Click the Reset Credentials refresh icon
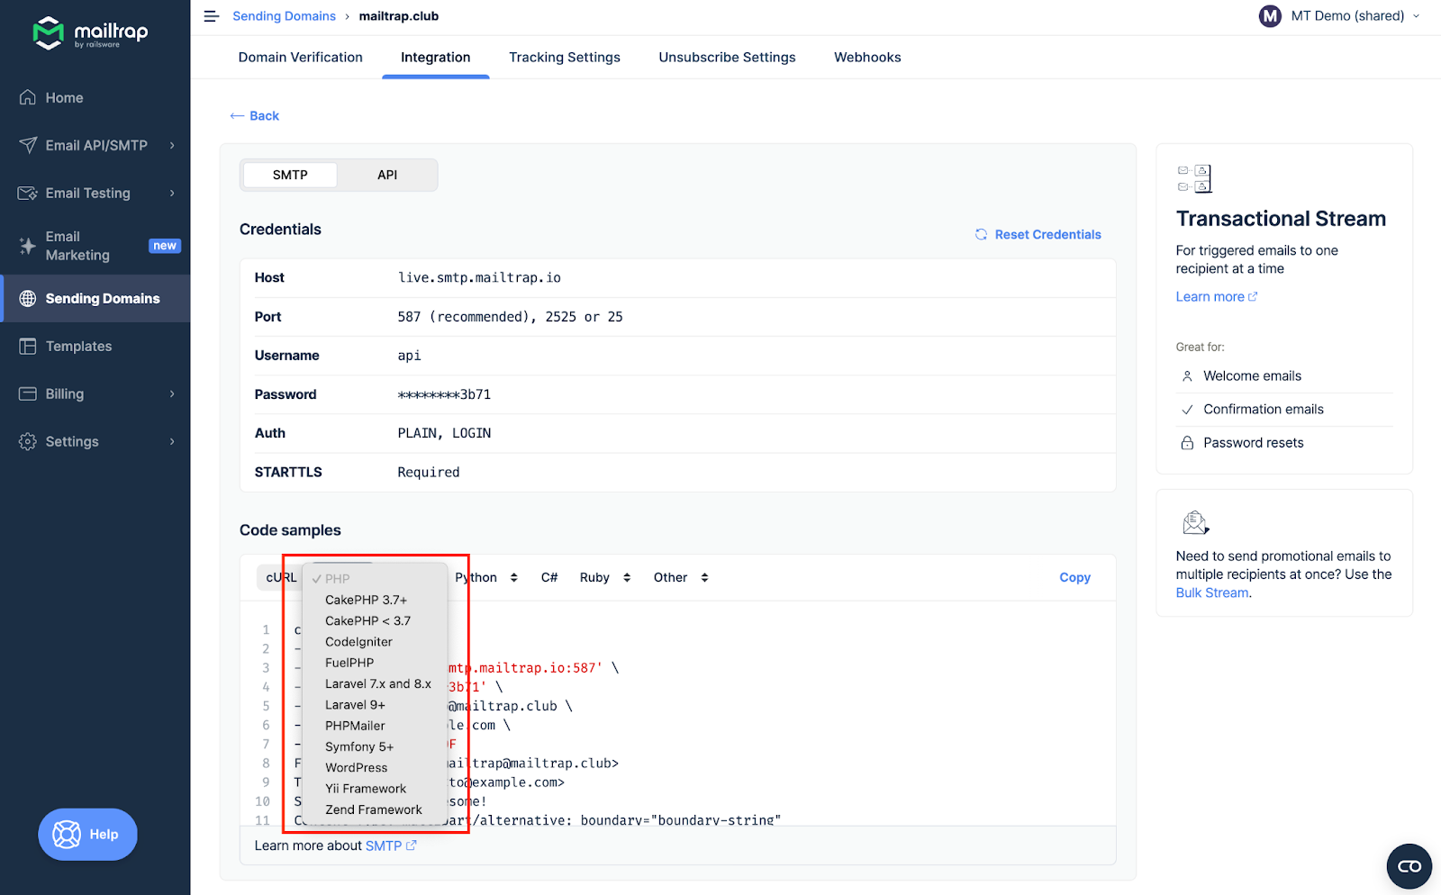This screenshot has width=1441, height=895. tap(981, 235)
